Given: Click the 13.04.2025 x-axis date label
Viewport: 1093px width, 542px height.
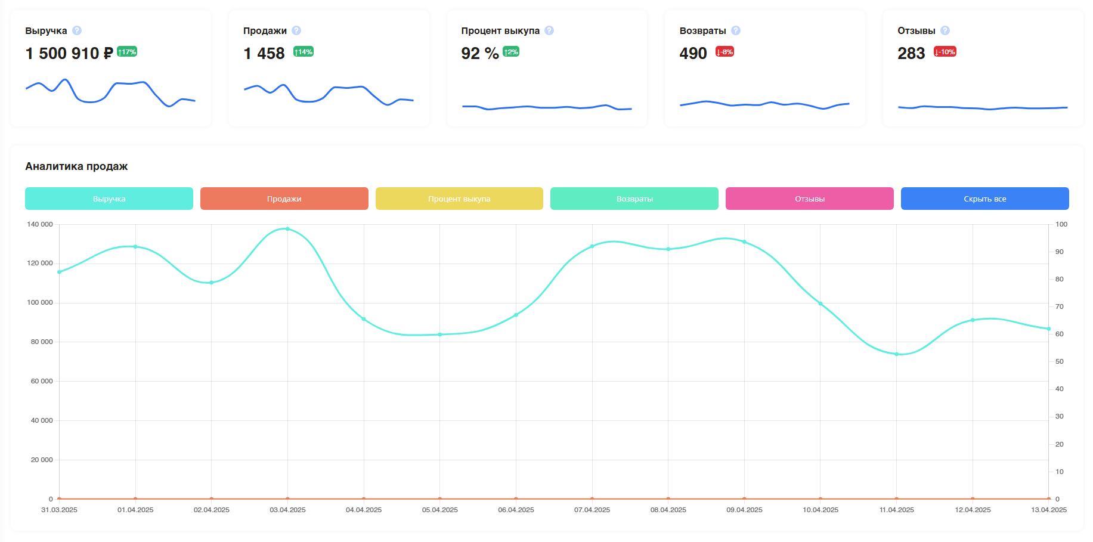Looking at the screenshot, I should (x=1049, y=510).
